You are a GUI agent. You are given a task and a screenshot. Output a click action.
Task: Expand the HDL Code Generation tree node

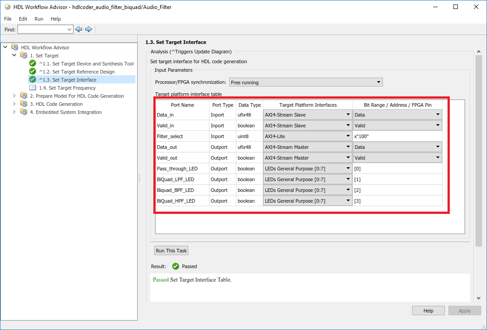(x=14, y=104)
